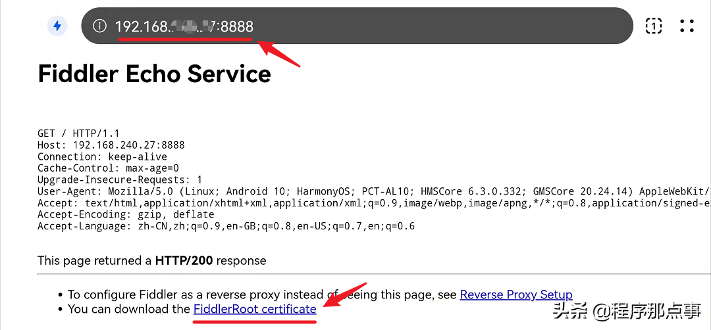The height and width of the screenshot is (330, 711).
Task: Click the Host: 192.168.240.27:8888 line
Action: pyautogui.click(x=111, y=145)
